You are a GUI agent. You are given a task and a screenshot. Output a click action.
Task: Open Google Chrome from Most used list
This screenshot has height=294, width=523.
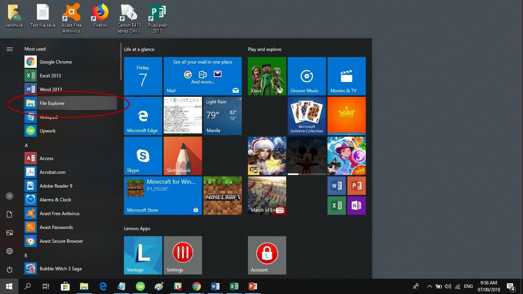[70, 62]
